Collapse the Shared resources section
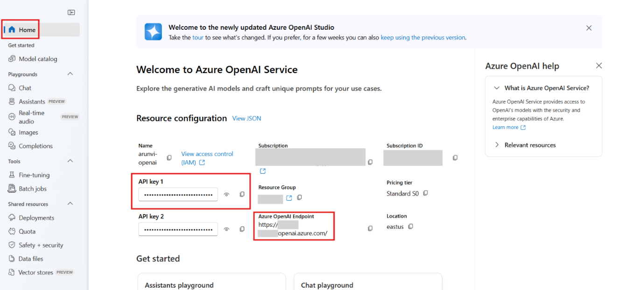This screenshot has height=290, width=632. pyautogui.click(x=70, y=204)
